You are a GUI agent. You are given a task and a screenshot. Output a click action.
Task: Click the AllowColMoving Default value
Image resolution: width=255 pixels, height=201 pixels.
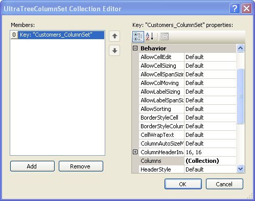(x=210, y=83)
